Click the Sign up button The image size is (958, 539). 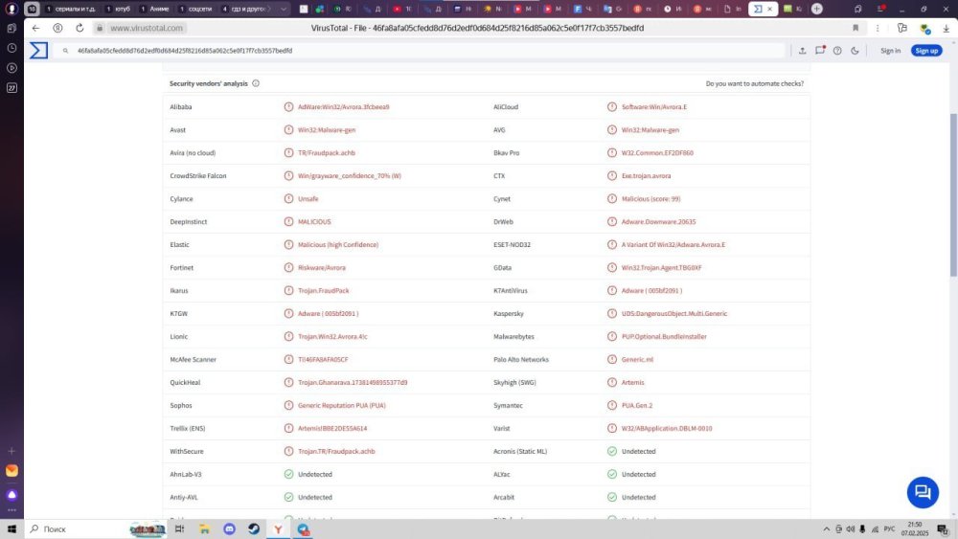click(x=926, y=51)
